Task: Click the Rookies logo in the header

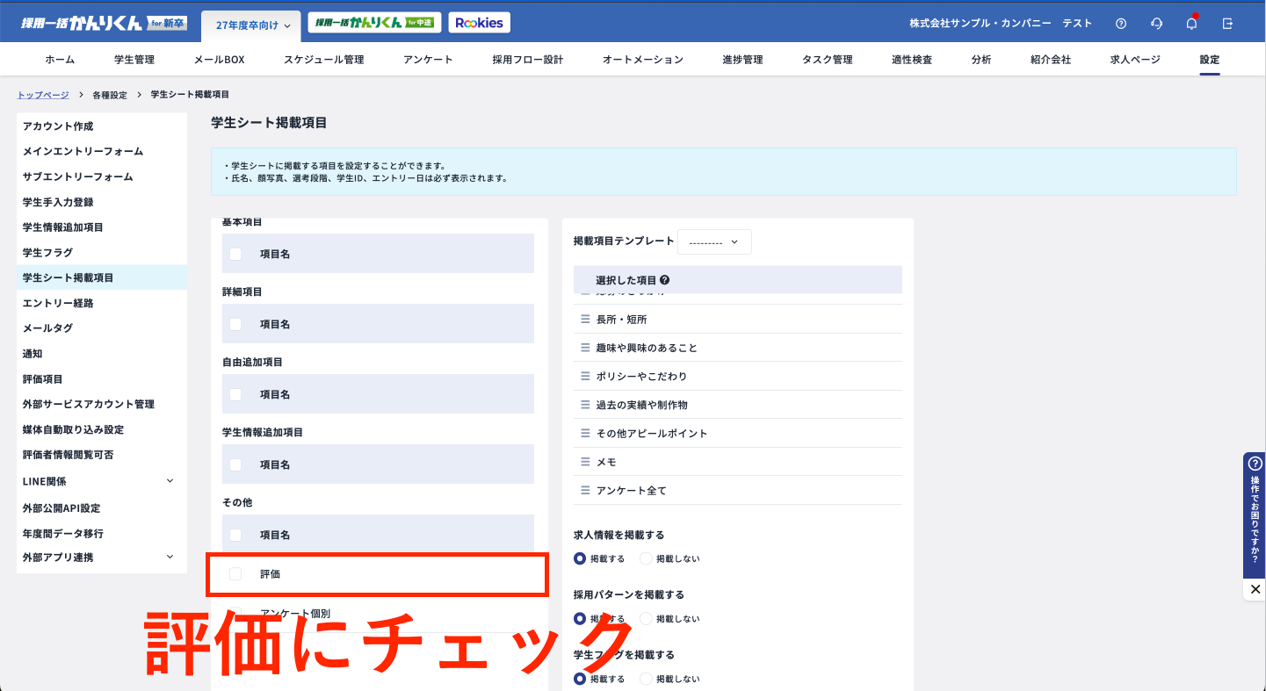Action: [x=479, y=22]
